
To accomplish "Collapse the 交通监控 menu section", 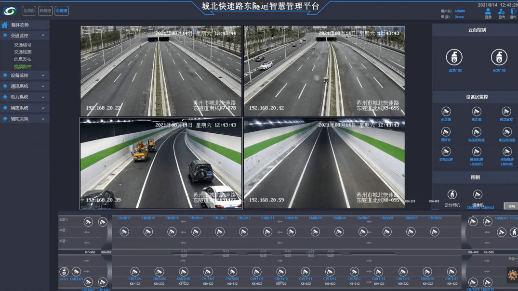I will coord(43,36).
